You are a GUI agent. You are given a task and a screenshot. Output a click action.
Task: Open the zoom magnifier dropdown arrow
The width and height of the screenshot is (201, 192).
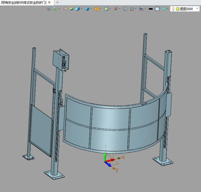[x=110, y=9]
